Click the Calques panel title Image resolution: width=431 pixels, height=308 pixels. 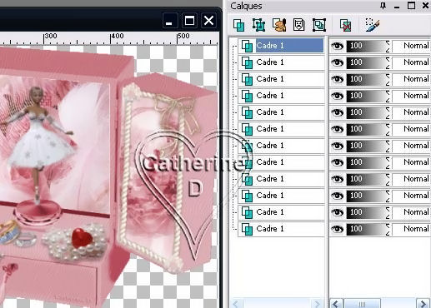tap(246, 6)
